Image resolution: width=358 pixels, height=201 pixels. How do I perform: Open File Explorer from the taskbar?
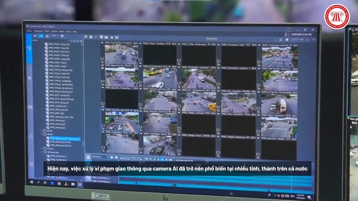pyautogui.click(x=73, y=184)
